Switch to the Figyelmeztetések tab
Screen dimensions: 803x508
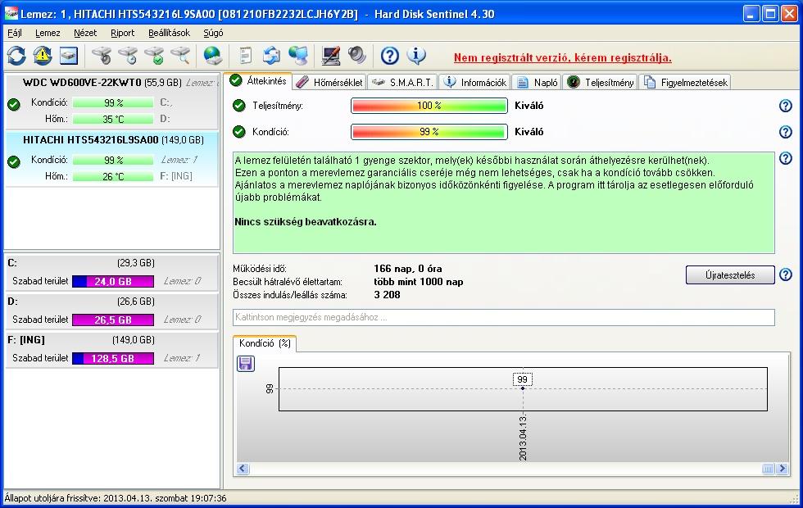[x=685, y=82]
